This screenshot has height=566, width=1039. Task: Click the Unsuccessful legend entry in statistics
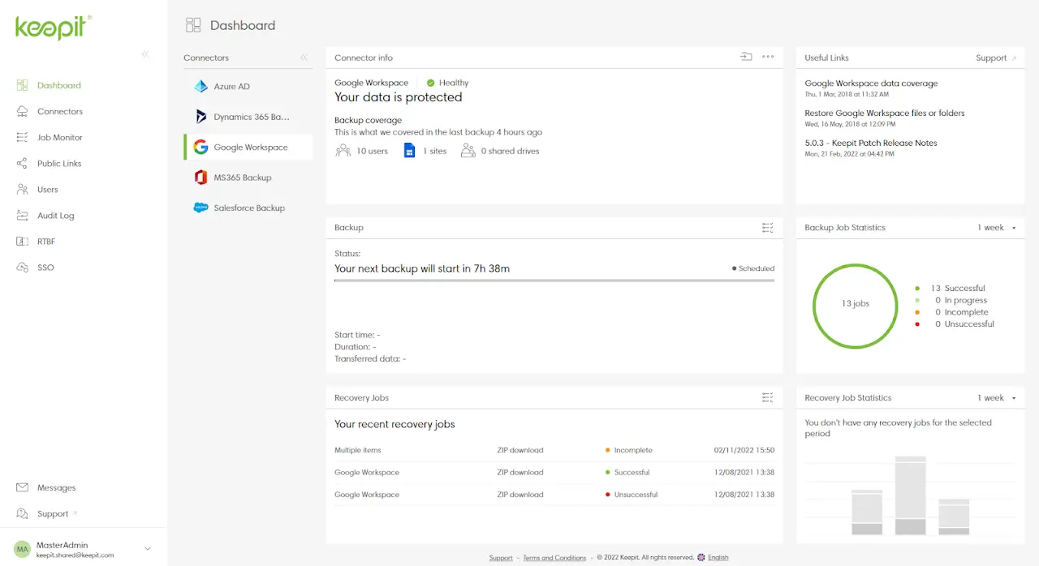(955, 324)
